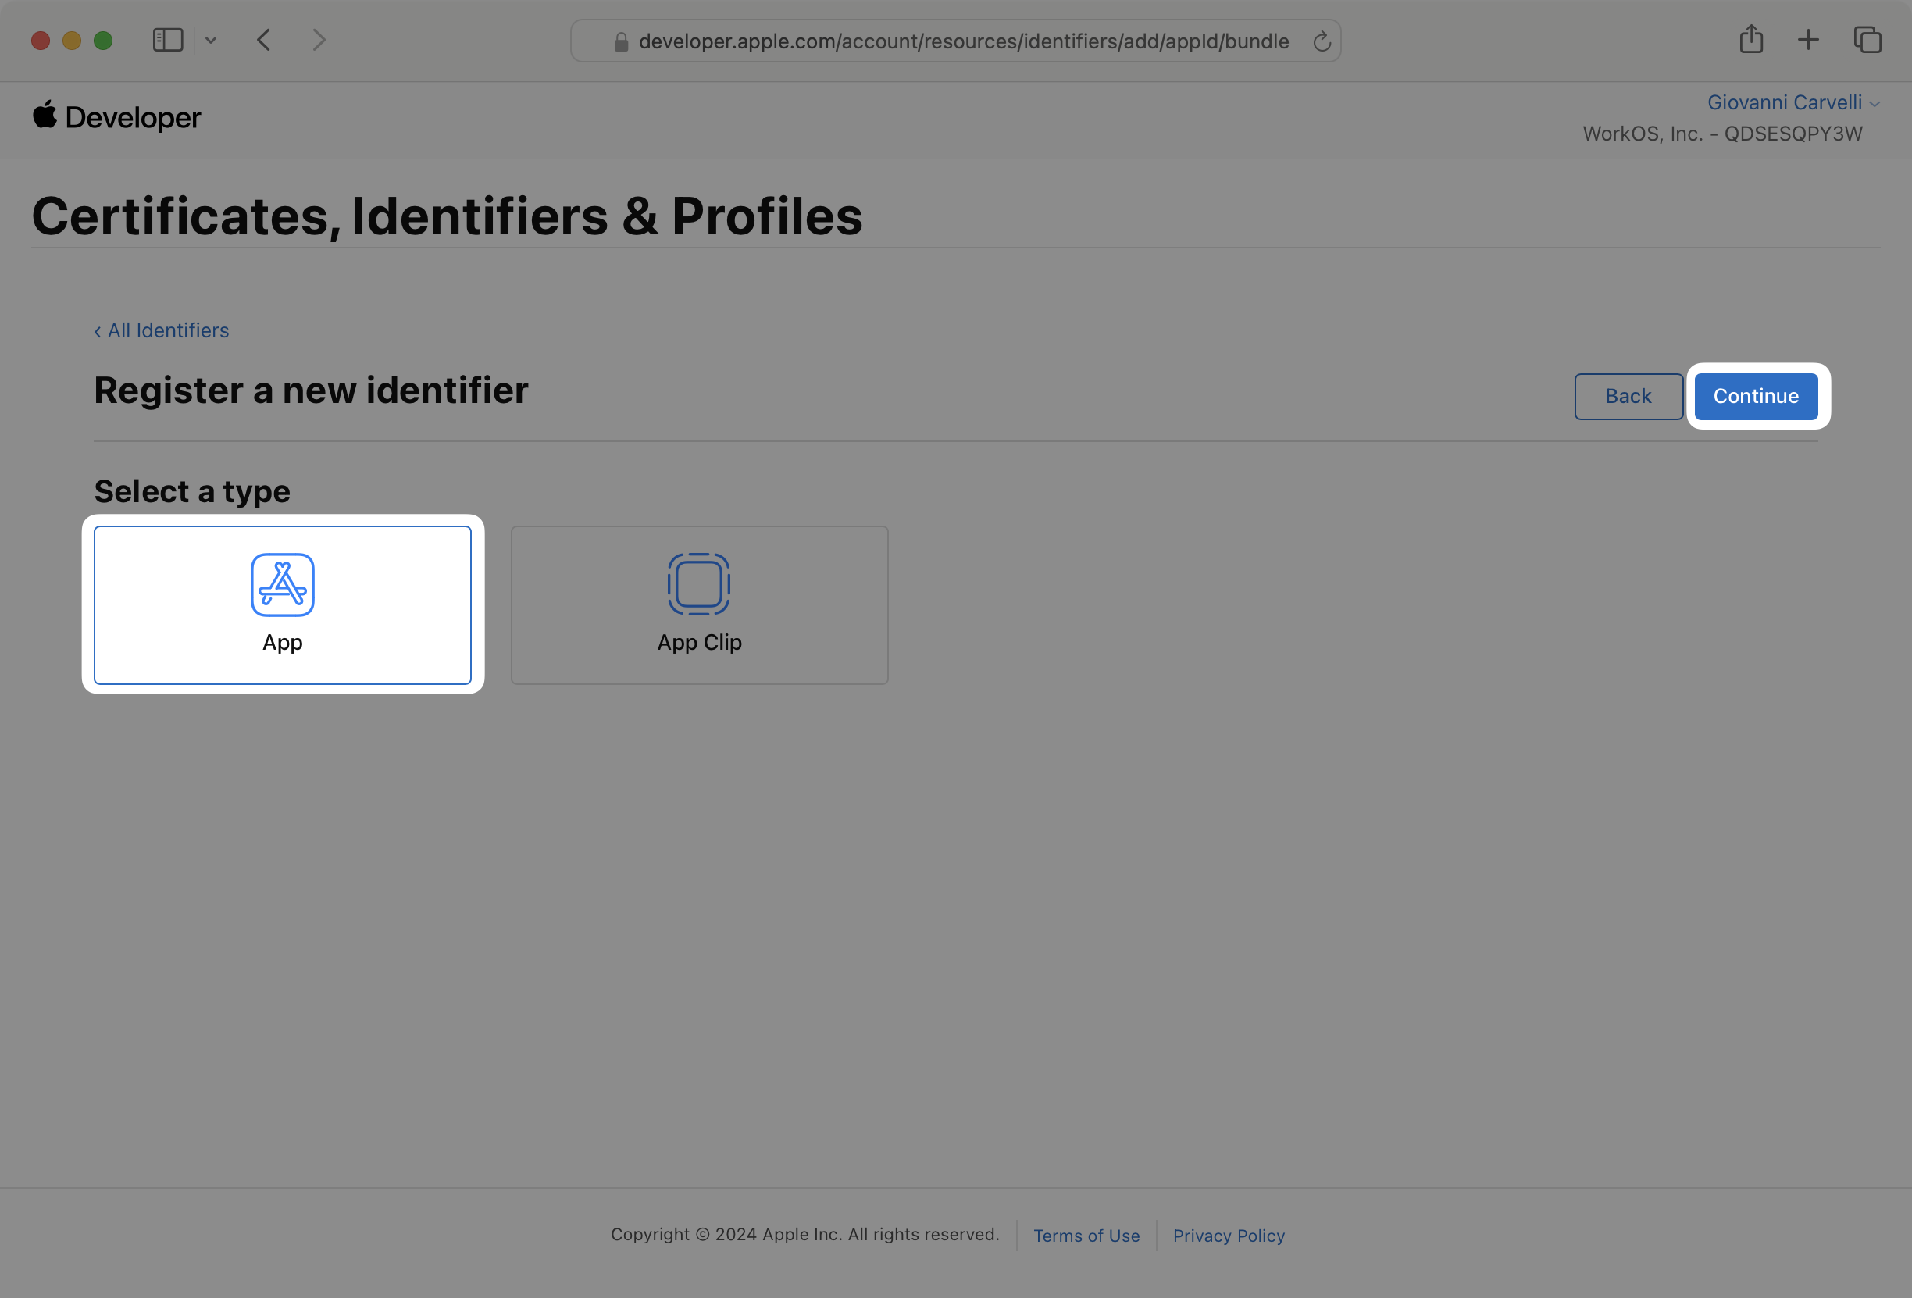Reload the page using the refresh icon
The height and width of the screenshot is (1298, 1912).
point(1322,41)
